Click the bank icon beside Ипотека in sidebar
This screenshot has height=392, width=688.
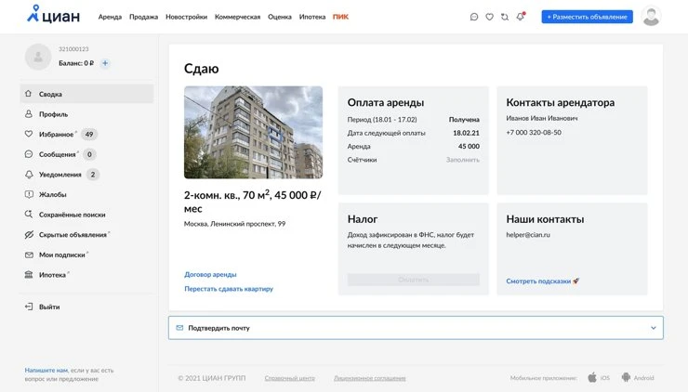(29, 274)
